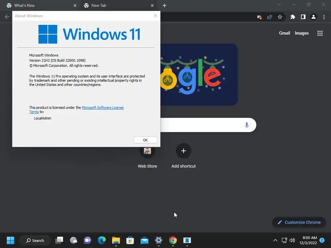The image size is (331, 248).
Task: Open a new Chrome tab with plus
Action: tap(165, 5)
